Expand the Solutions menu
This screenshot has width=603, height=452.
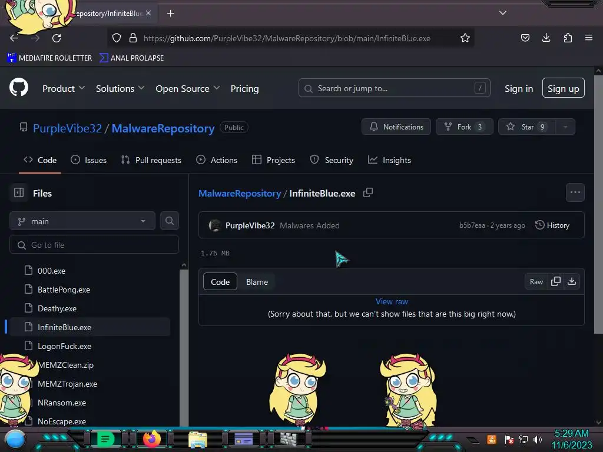tap(120, 88)
